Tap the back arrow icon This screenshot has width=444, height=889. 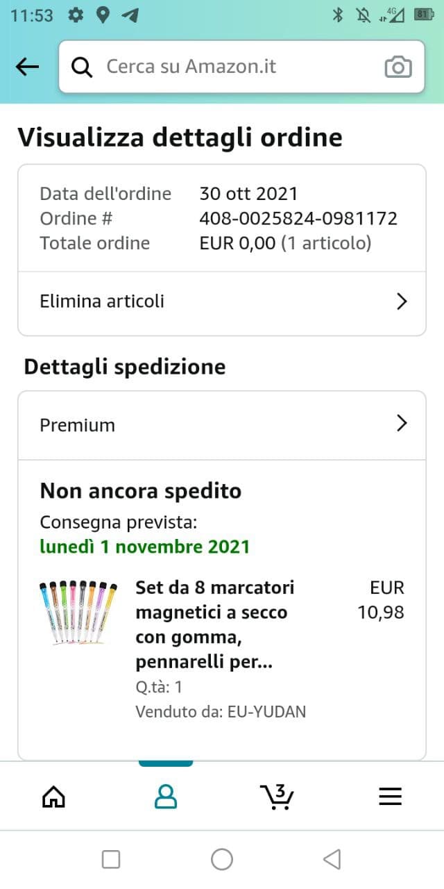[x=27, y=67]
